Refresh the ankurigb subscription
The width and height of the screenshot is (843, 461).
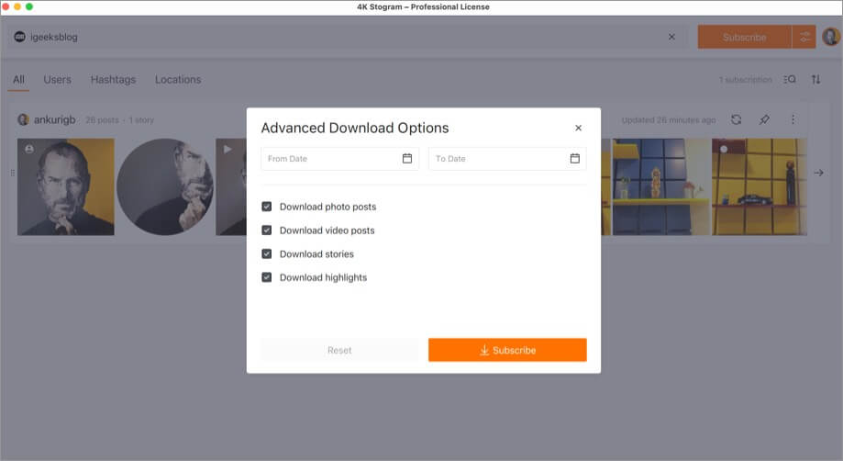(736, 119)
